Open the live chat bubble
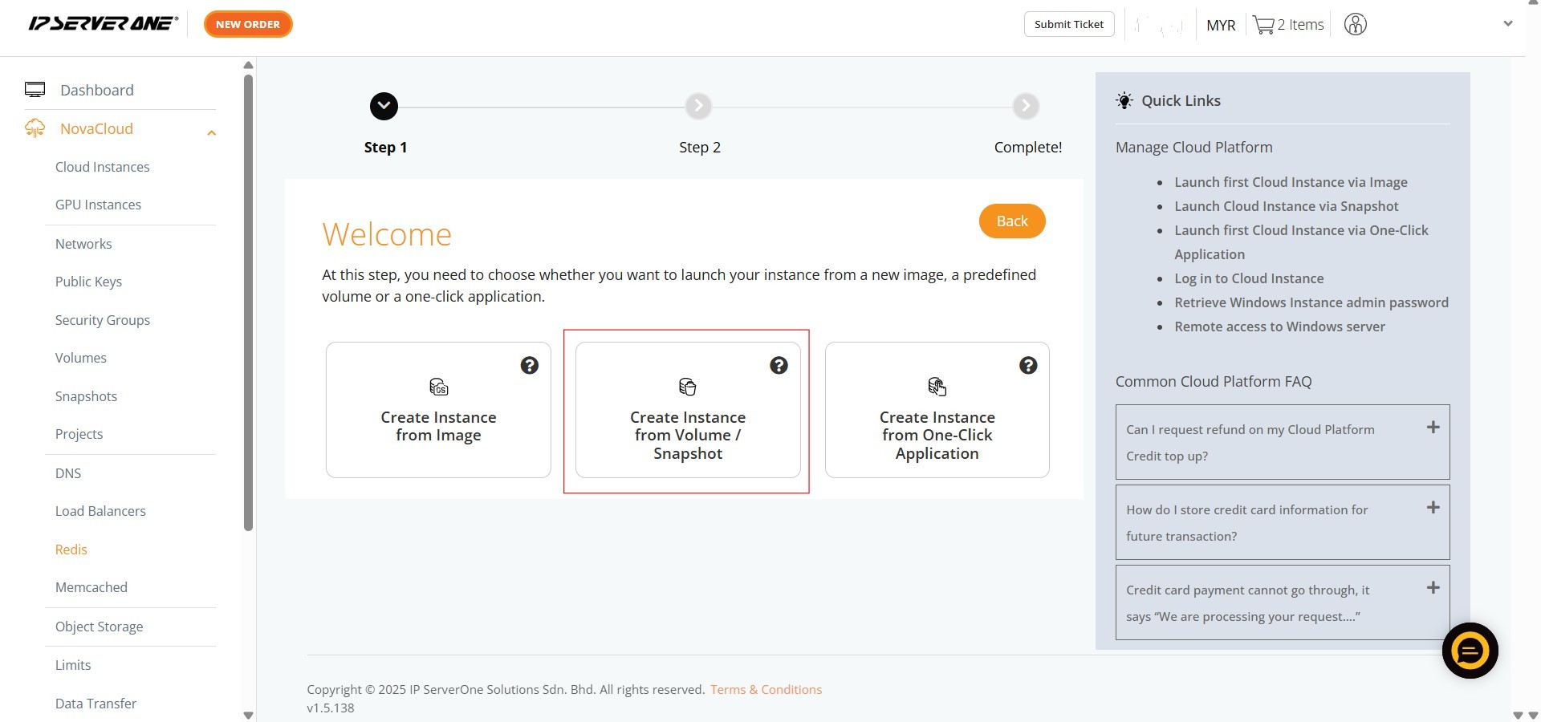Image resolution: width=1541 pixels, height=722 pixels. point(1470,651)
